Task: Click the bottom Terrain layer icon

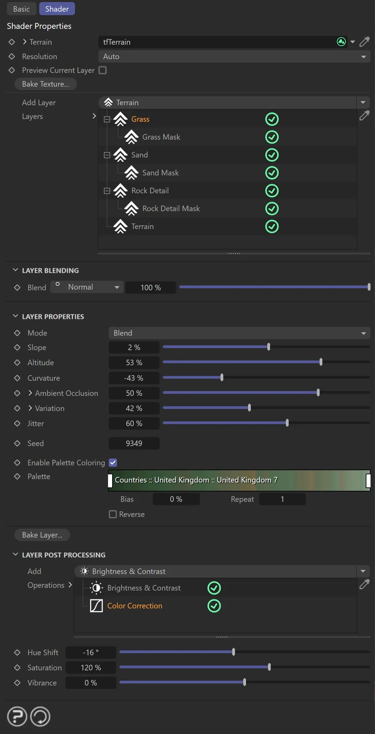Action: point(120,226)
